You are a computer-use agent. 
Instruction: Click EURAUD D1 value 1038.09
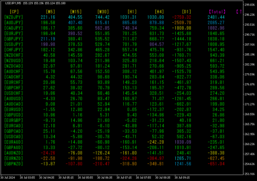[x=183, y=142]
